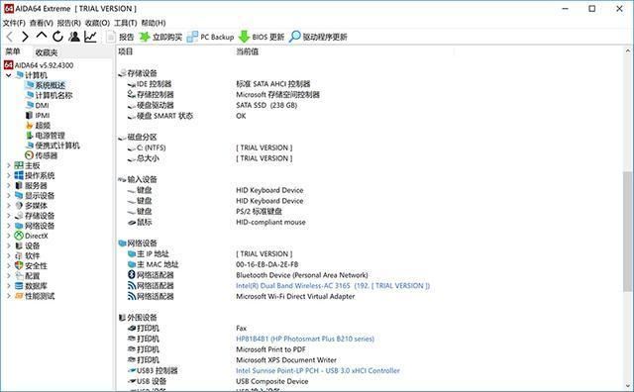
Task: Click the 设备 tree item icon
Action: pos(19,245)
